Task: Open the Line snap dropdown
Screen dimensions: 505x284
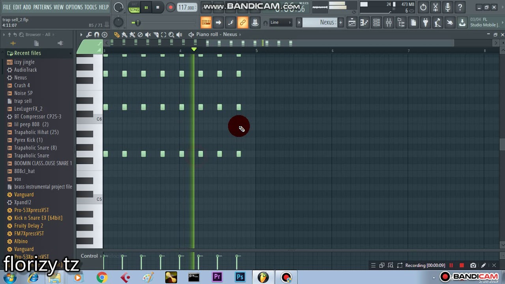Action: click(280, 22)
